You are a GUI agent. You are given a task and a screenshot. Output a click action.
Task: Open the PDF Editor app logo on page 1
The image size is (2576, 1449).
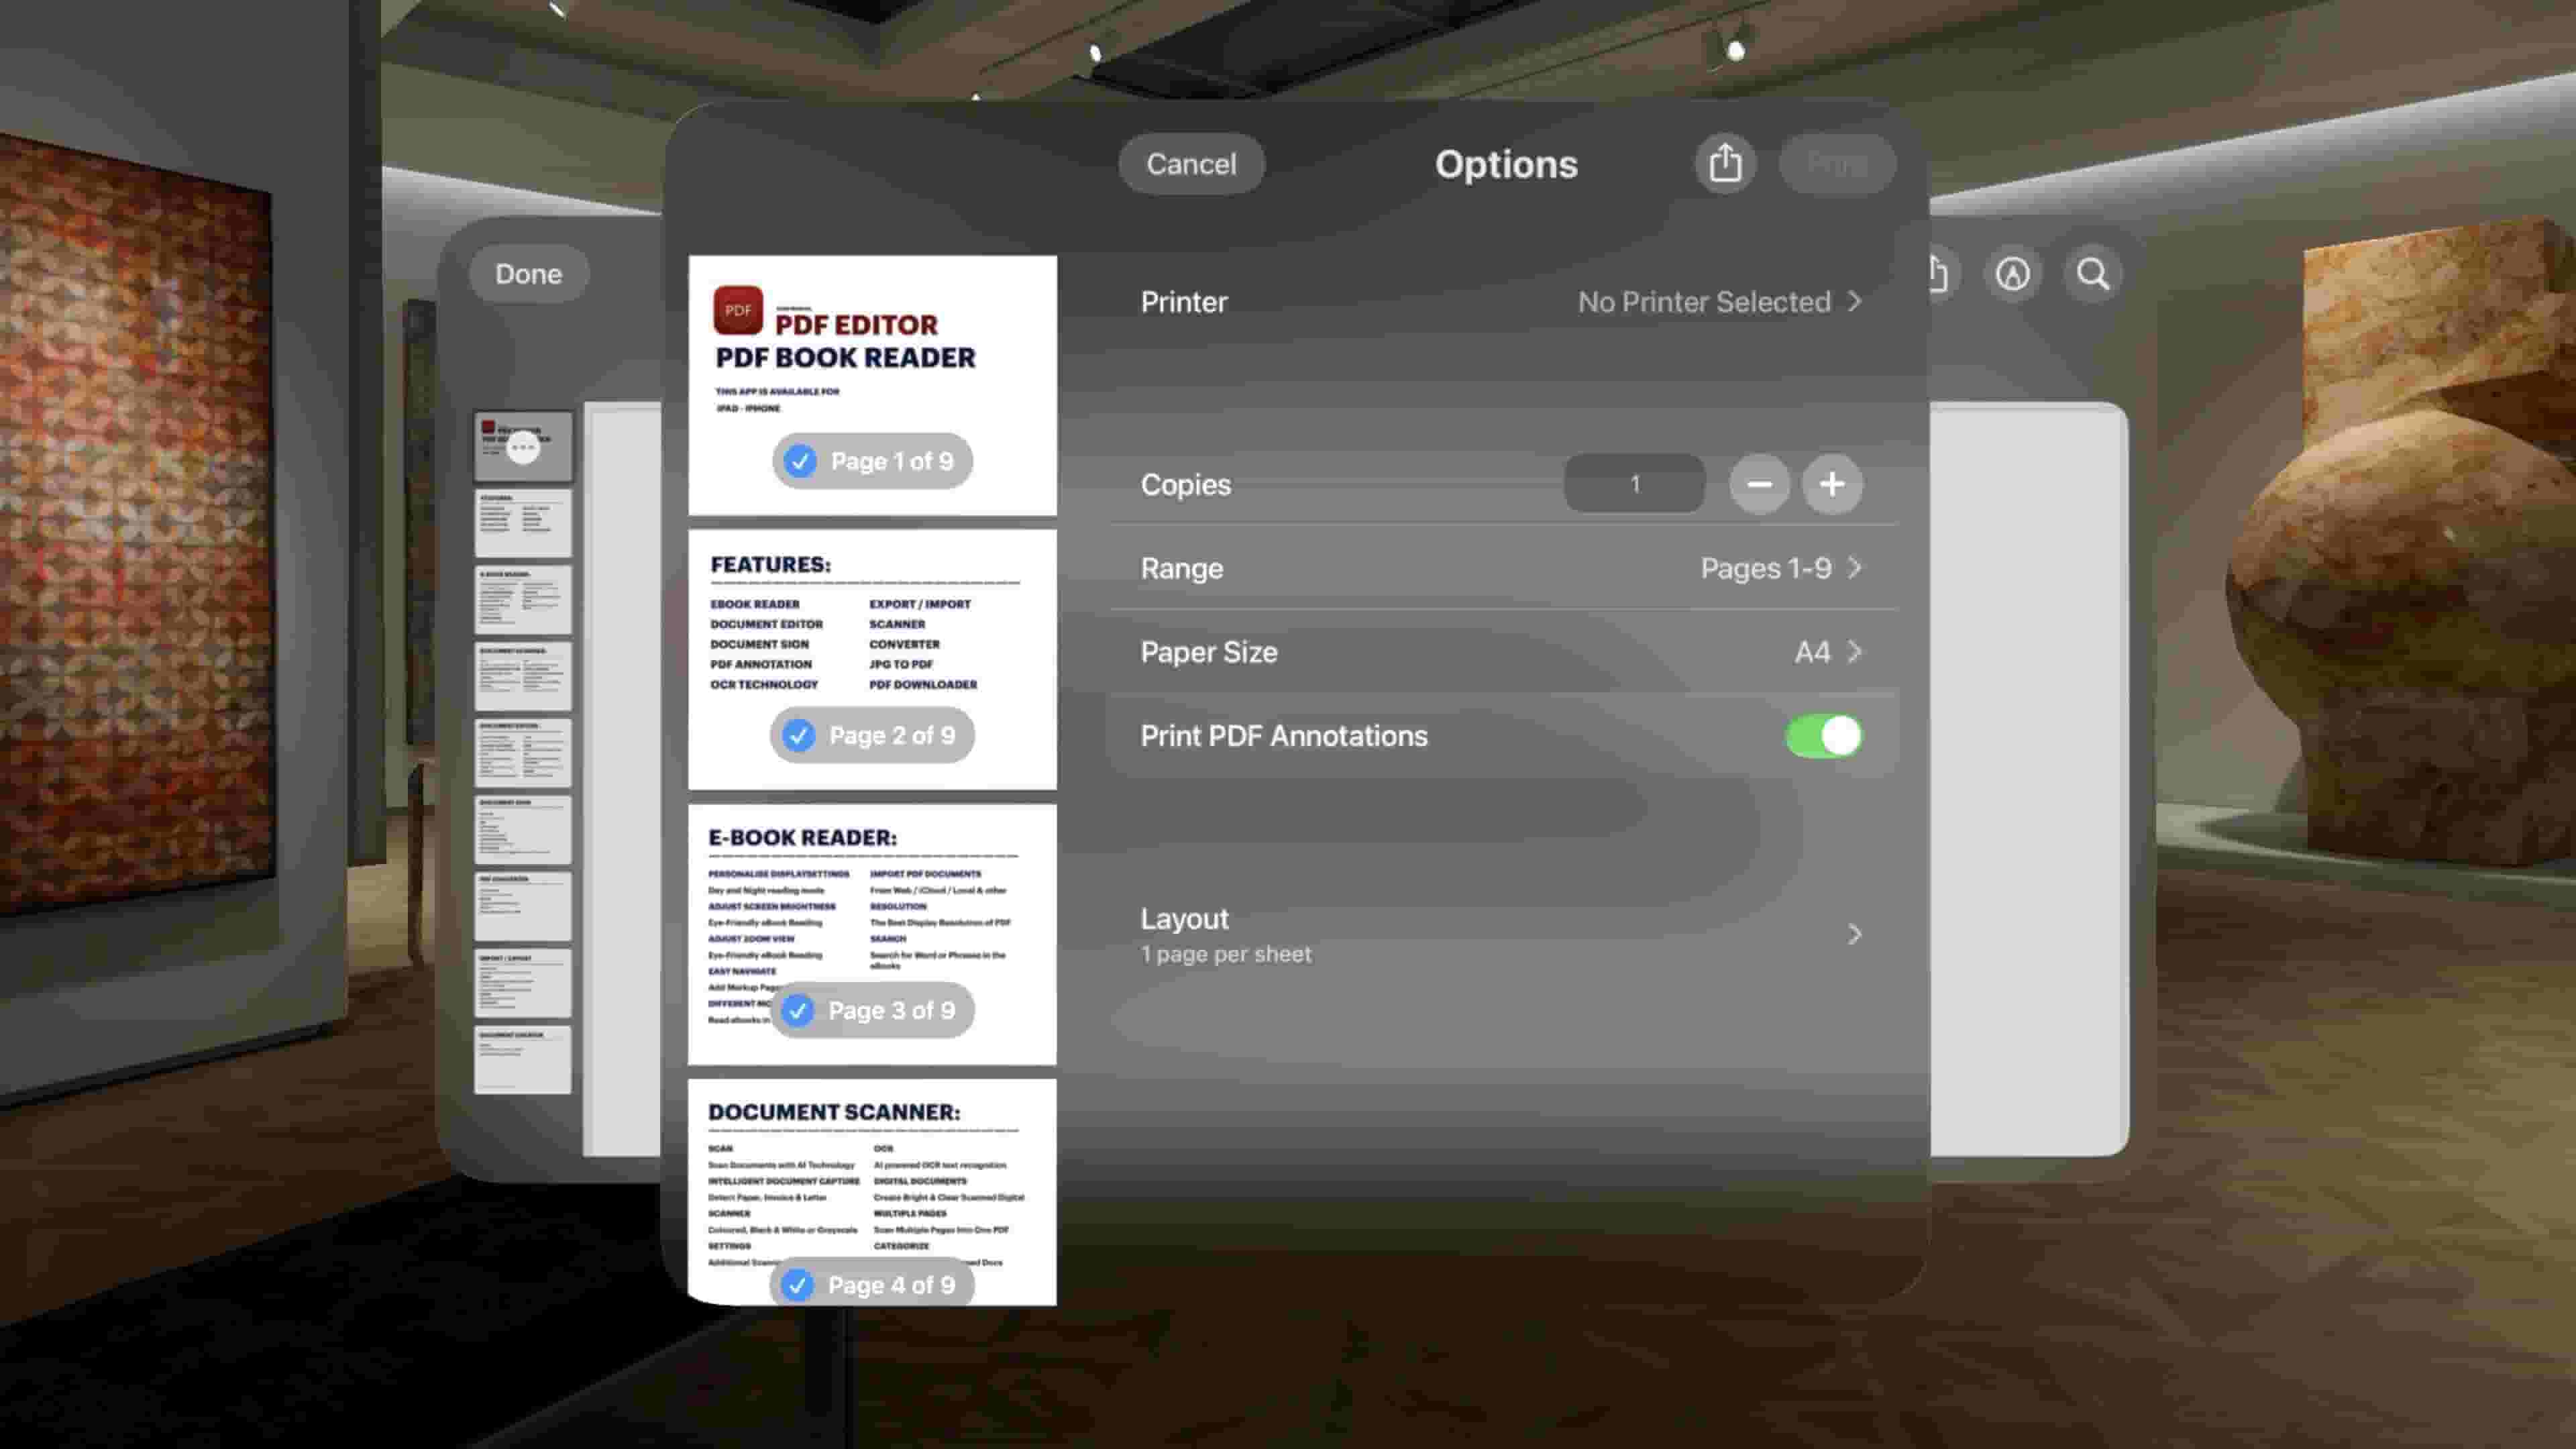pos(737,310)
